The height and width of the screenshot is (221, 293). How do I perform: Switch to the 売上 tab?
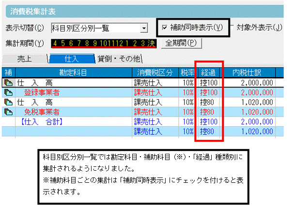pos(25,59)
